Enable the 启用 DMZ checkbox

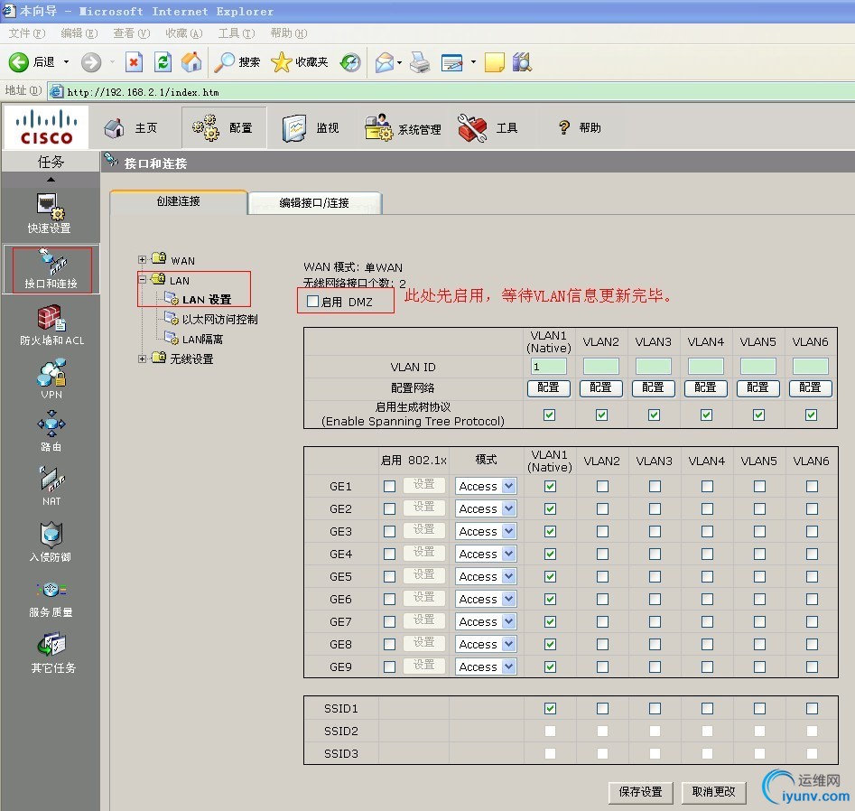coord(312,302)
